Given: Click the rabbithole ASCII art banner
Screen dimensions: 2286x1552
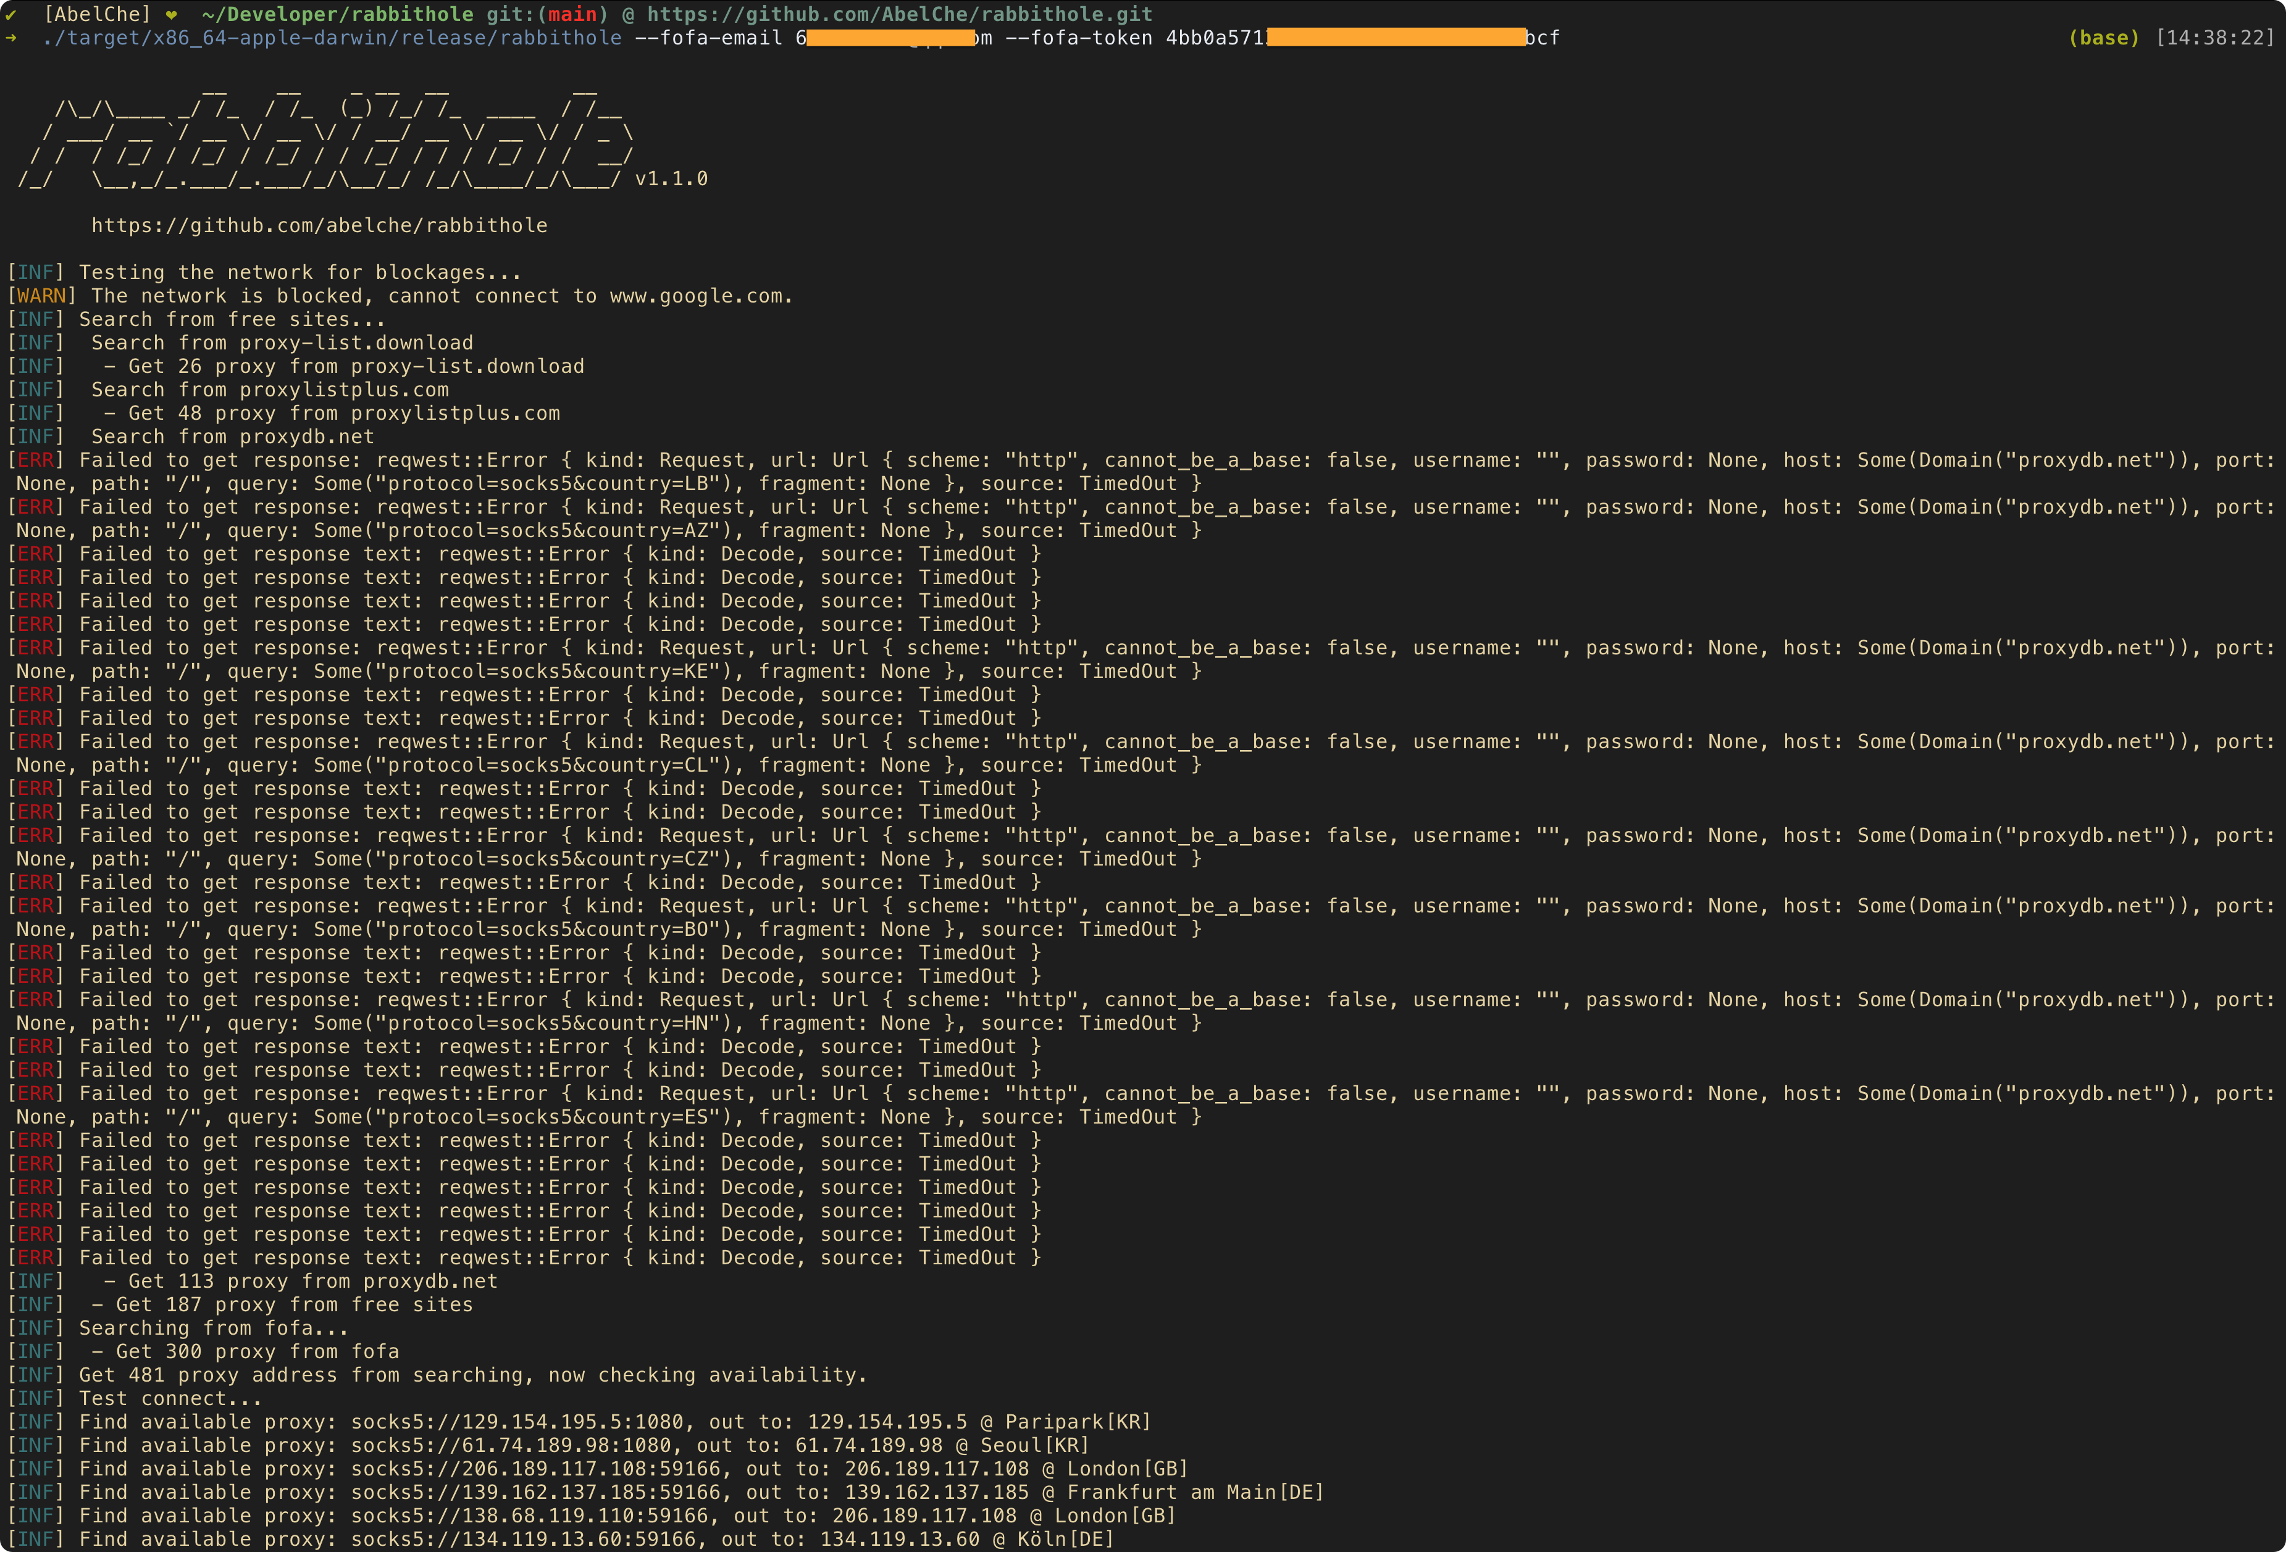Looking at the screenshot, I should (325, 138).
